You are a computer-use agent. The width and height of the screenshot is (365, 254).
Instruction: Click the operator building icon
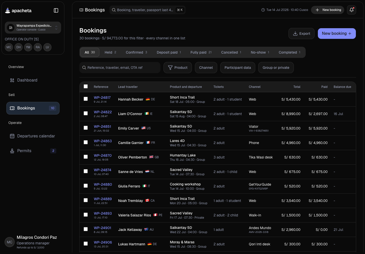pyautogui.click(x=11, y=27)
